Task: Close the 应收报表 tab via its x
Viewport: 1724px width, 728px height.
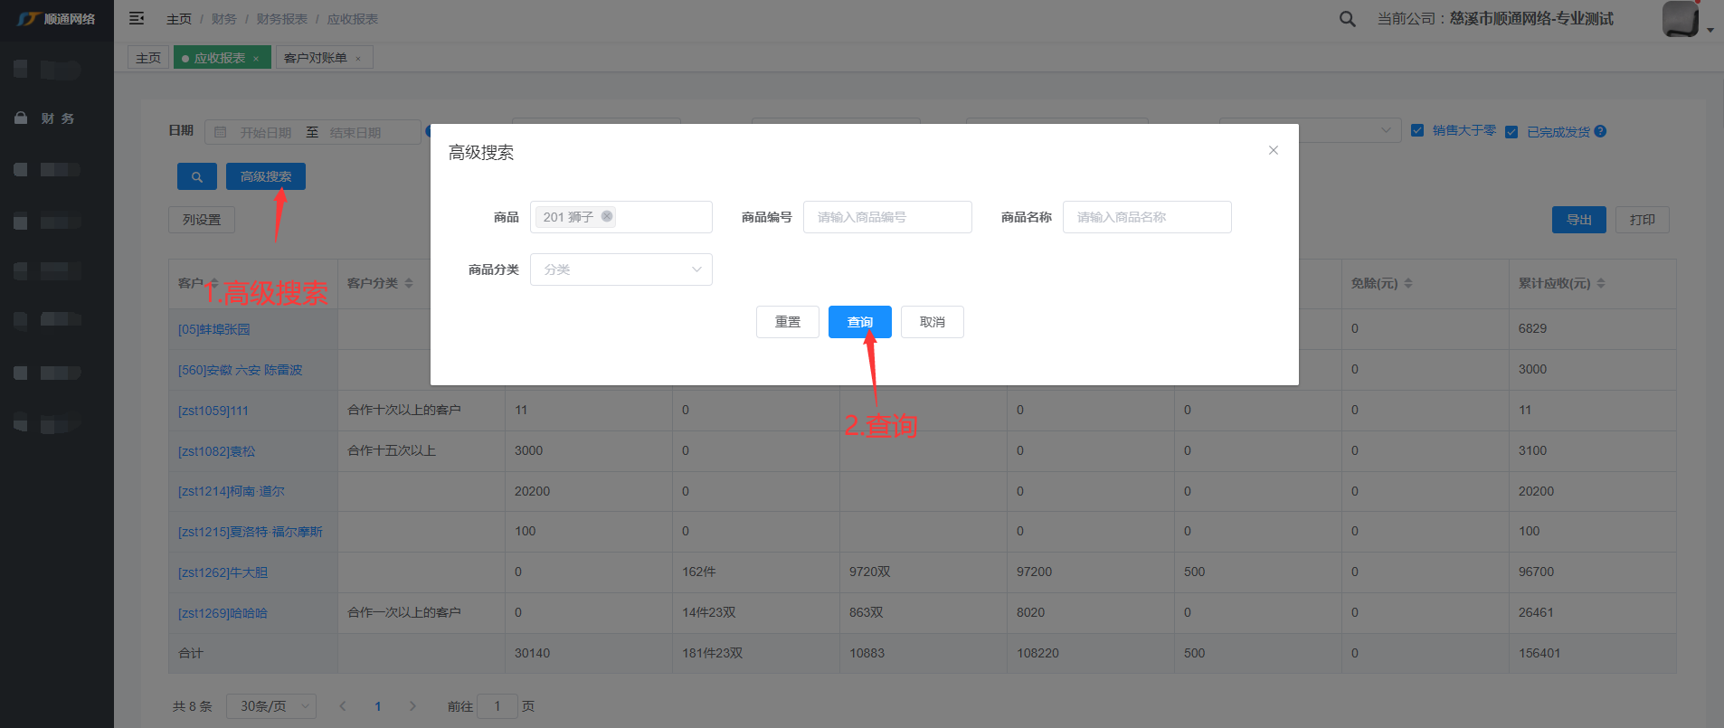Action: click(256, 59)
